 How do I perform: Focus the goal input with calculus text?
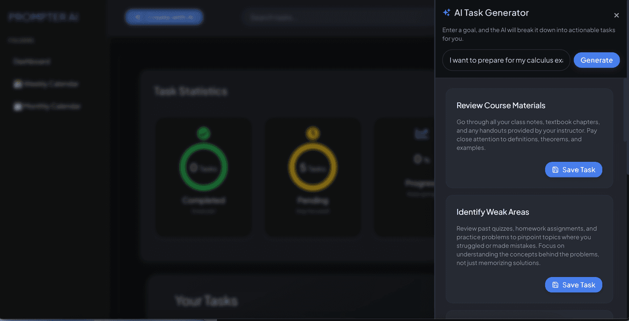[506, 60]
